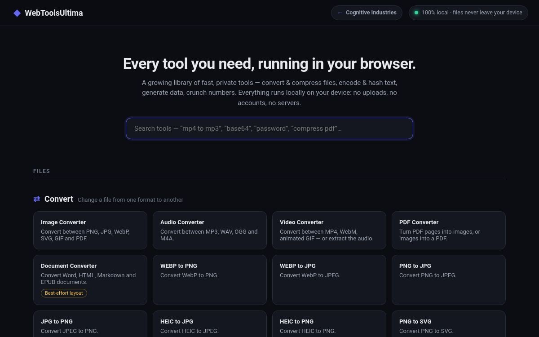Click the green local status dot
This screenshot has height=337, width=539.
[416, 13]
